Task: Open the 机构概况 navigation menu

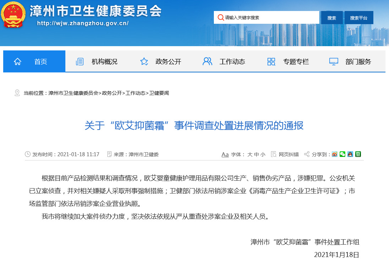Action: (x=104, y=62)
